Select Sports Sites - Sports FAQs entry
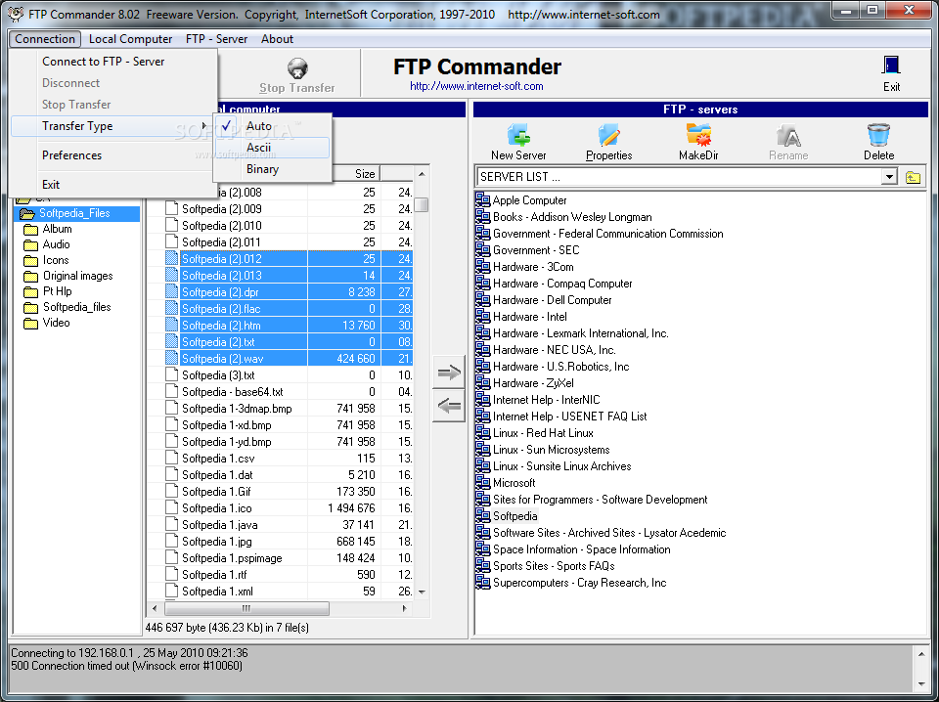The image size is (939, 702). click(554, 565)
